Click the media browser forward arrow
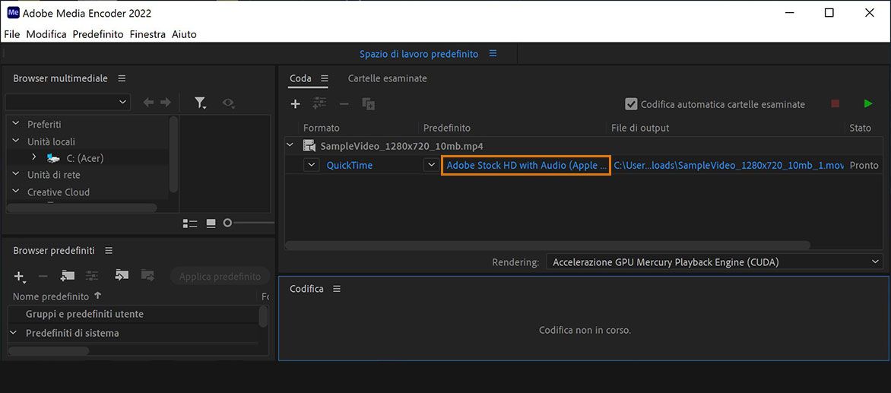Screen dimensions: 891x393 [x=166, y=102]
